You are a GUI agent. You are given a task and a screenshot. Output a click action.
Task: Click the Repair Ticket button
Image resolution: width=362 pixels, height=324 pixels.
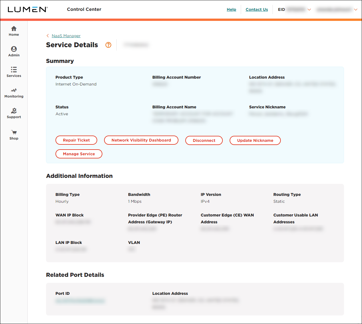pyautogui.click(x=76, y=140)
